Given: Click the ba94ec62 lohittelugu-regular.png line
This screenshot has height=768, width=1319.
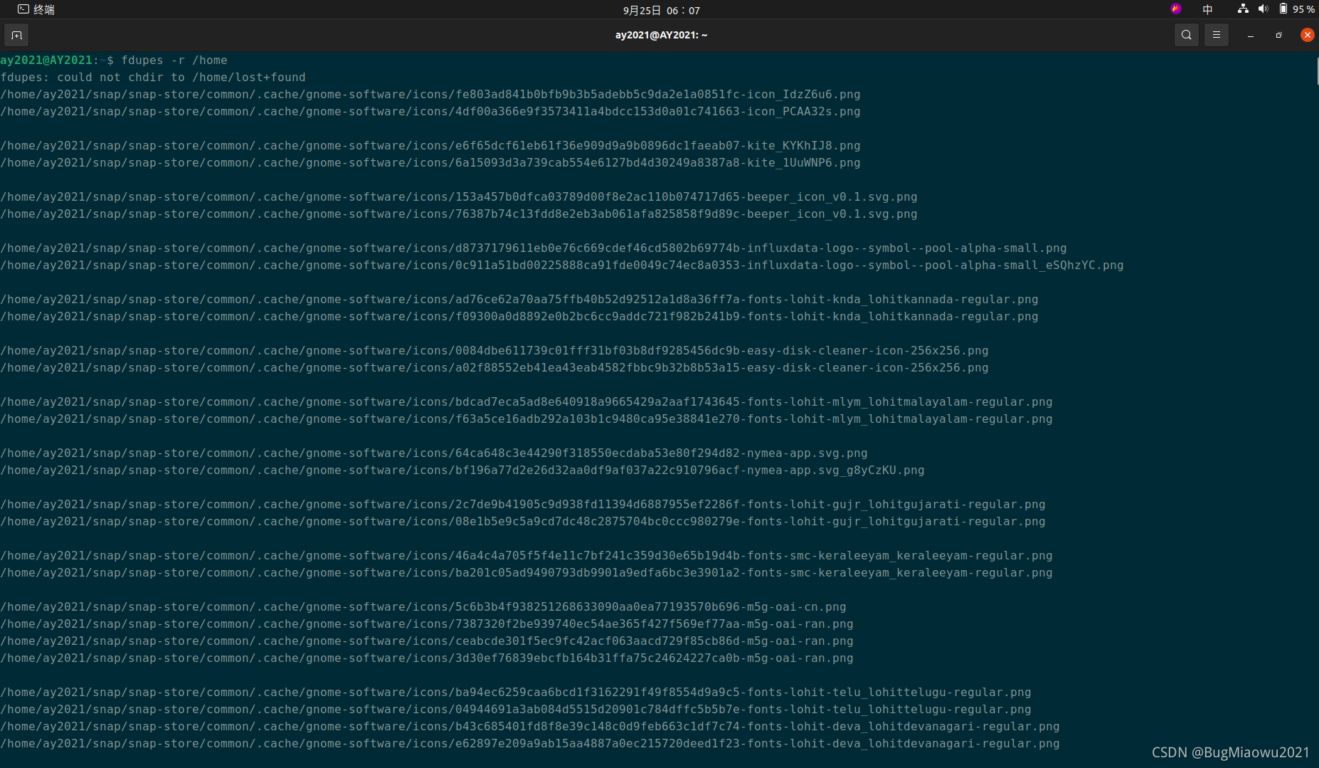Looking at the screenshot, I should pos(516,693).
